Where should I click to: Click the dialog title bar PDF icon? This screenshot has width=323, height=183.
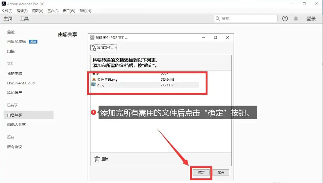(92, 38)
